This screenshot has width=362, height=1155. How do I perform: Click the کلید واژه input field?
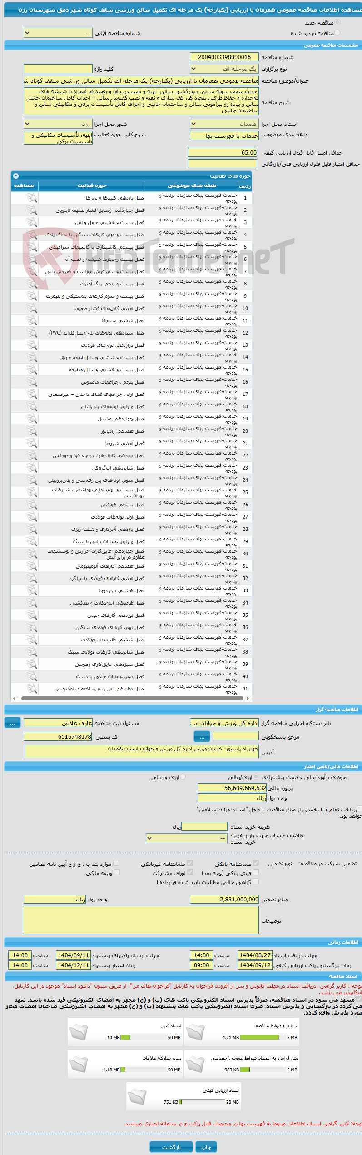[x=58, y=69]
